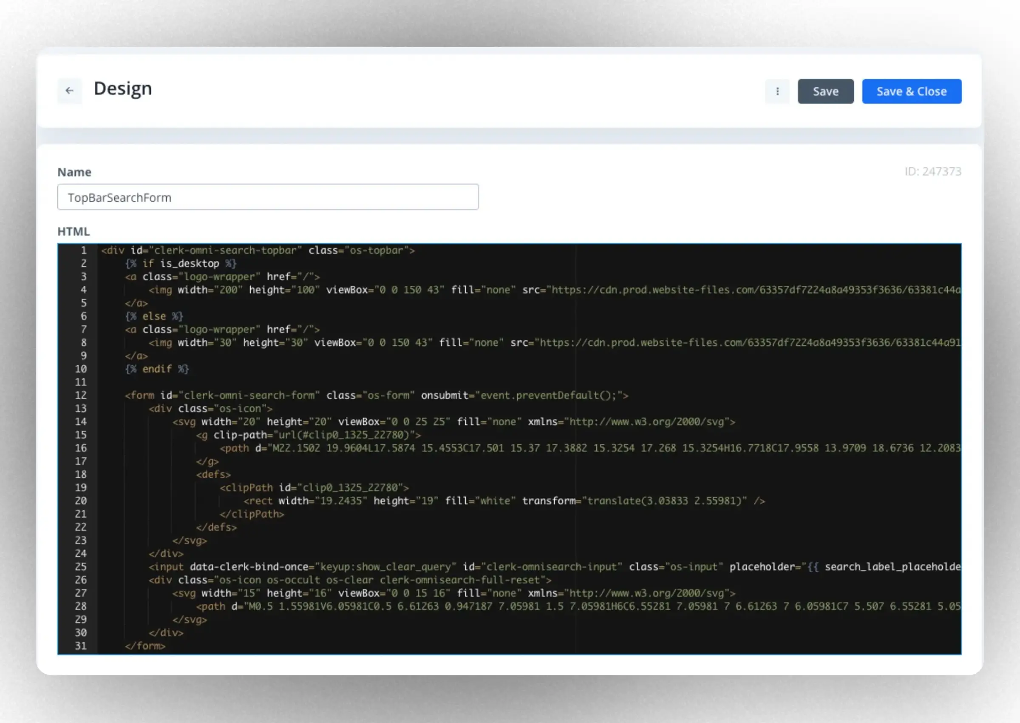The width and height of the screenshot is (1020, 723).
Task: Click line number 1 in the editor gutter
Action: pyautogui.click(x=83, y=250)
